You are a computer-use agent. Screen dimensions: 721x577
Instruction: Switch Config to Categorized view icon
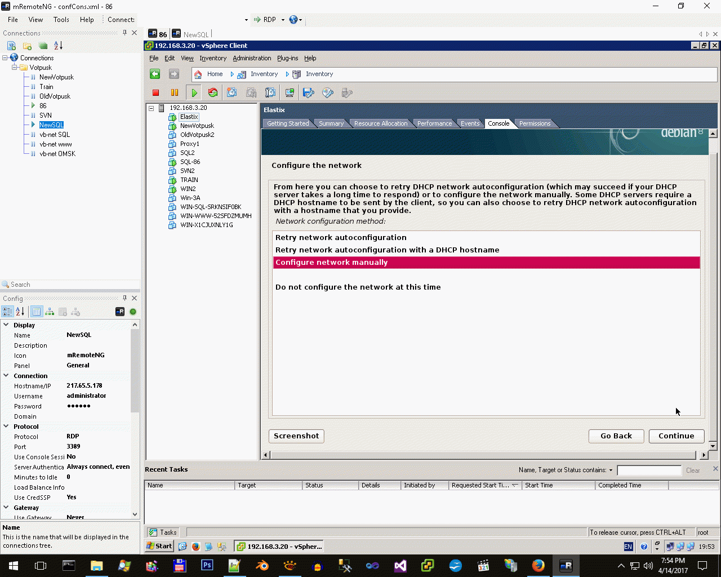click(x=7, y=312)
